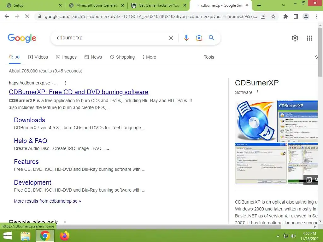Open the Google apps grid
Screen dimensions: 323x242
pos(309,38)
